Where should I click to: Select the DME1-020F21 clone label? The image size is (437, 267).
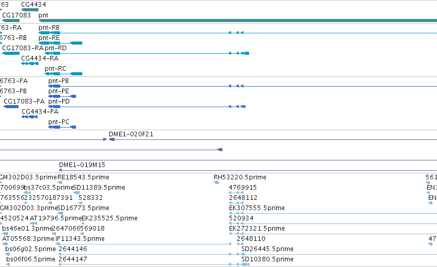131,134
